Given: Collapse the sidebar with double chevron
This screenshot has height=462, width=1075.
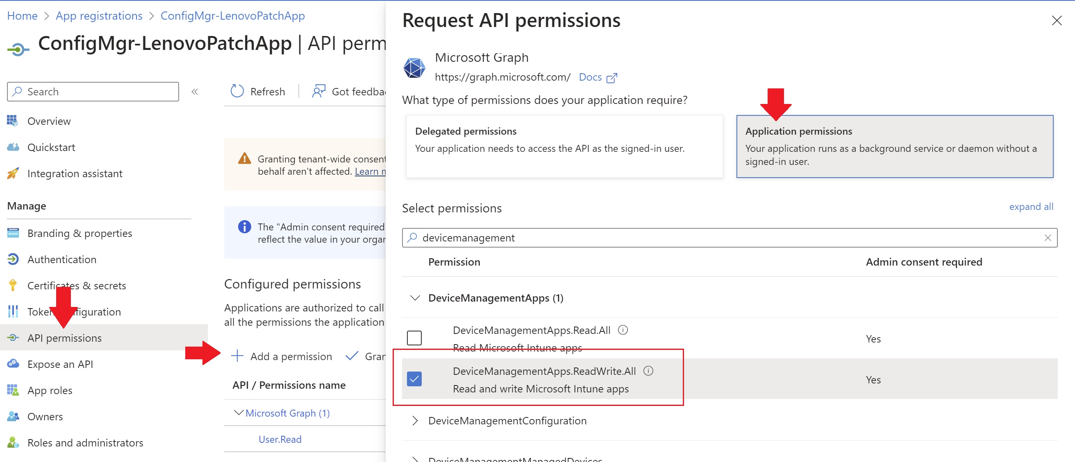Looking at the screenshot, I should pos(195,92).
